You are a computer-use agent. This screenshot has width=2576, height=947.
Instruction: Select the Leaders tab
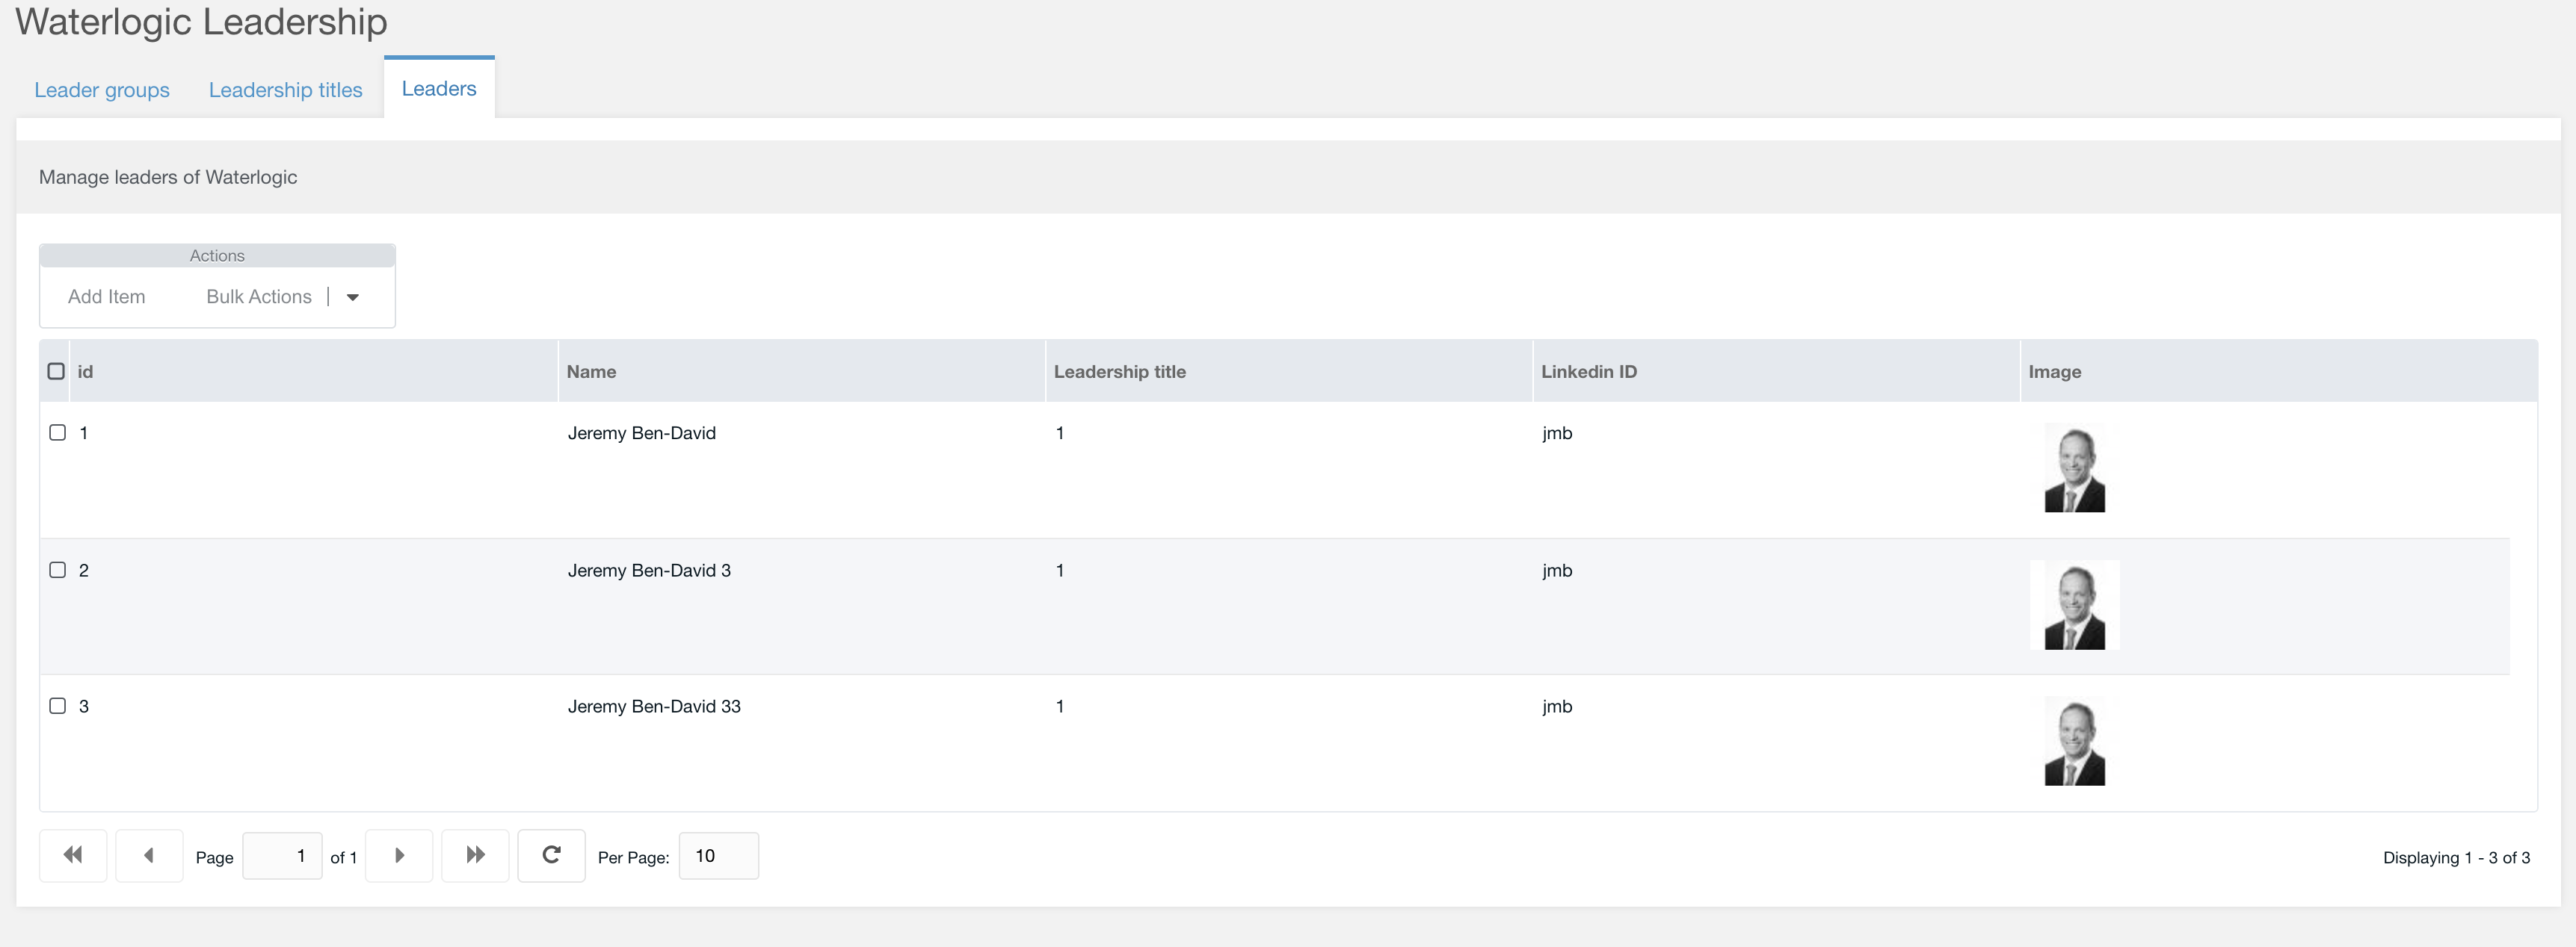(439, 88)
